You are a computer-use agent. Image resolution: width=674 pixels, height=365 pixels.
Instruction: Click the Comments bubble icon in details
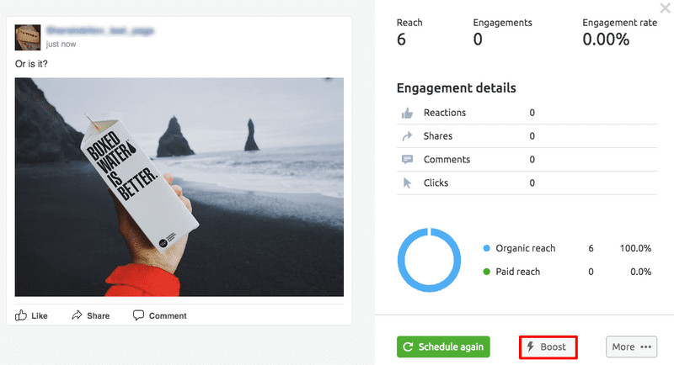pyautogui.click(x=408, y=160)
